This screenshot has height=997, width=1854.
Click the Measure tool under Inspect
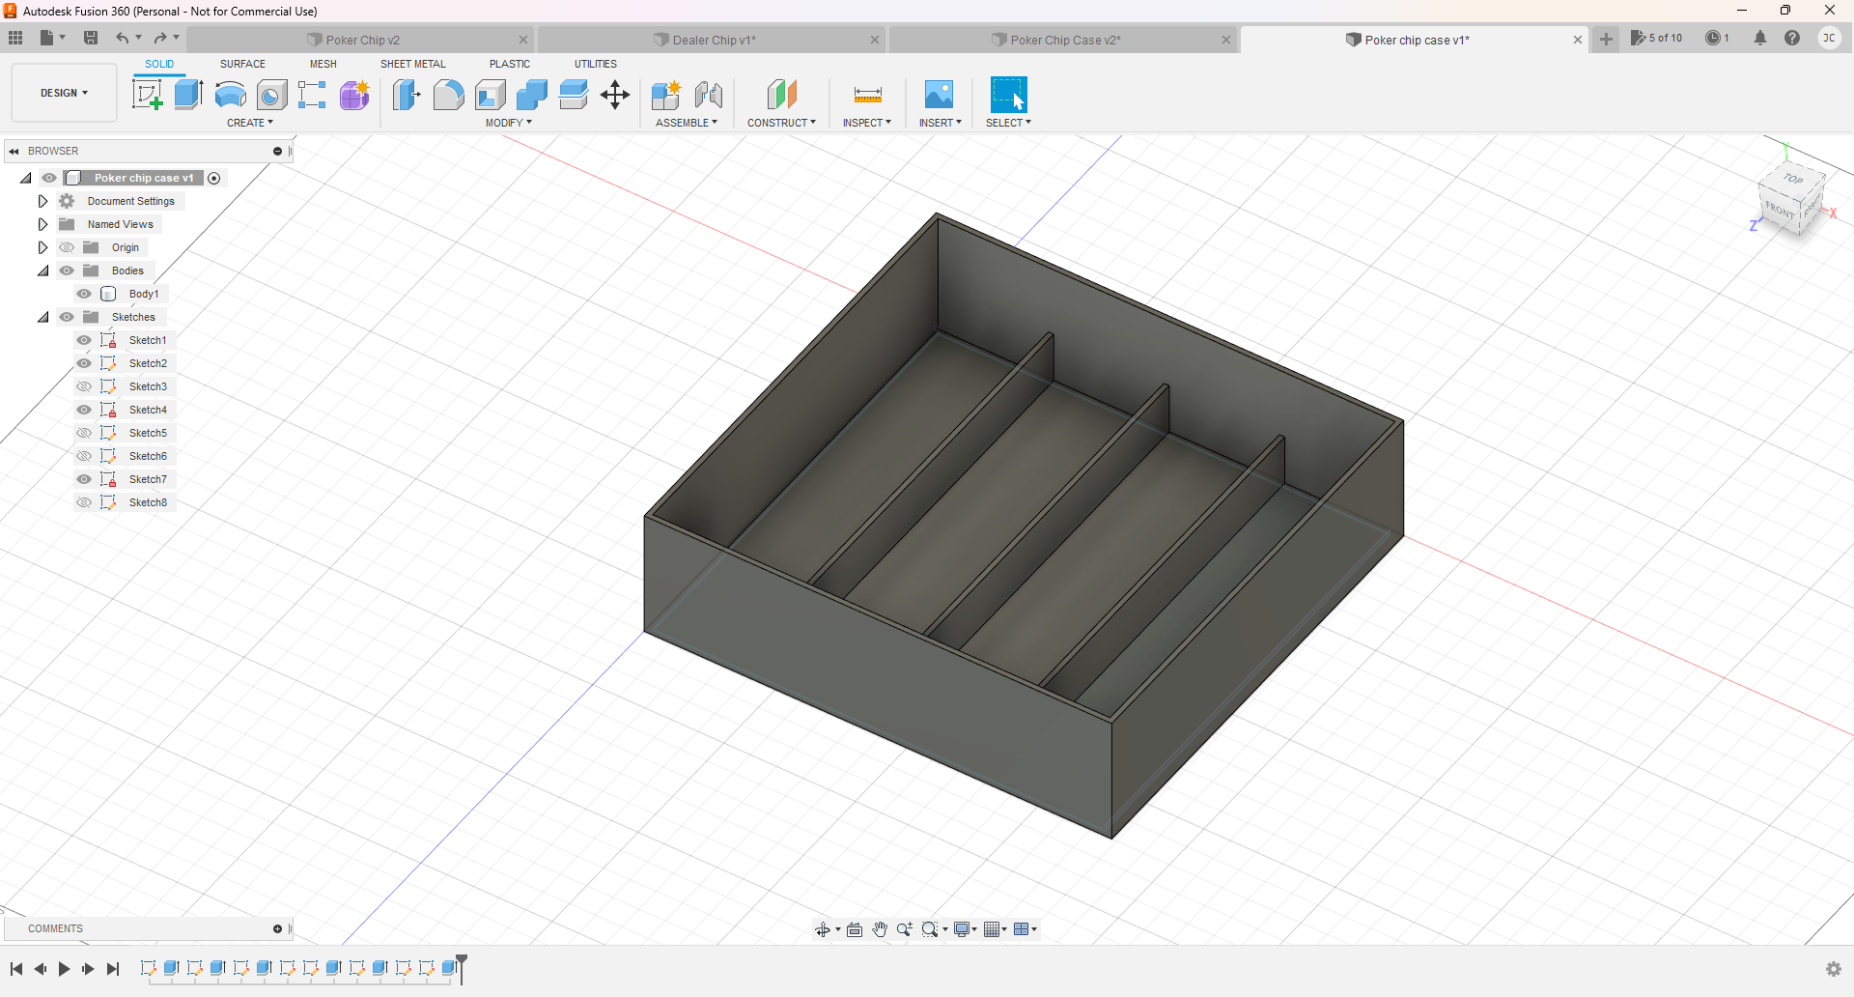point(867,95)
